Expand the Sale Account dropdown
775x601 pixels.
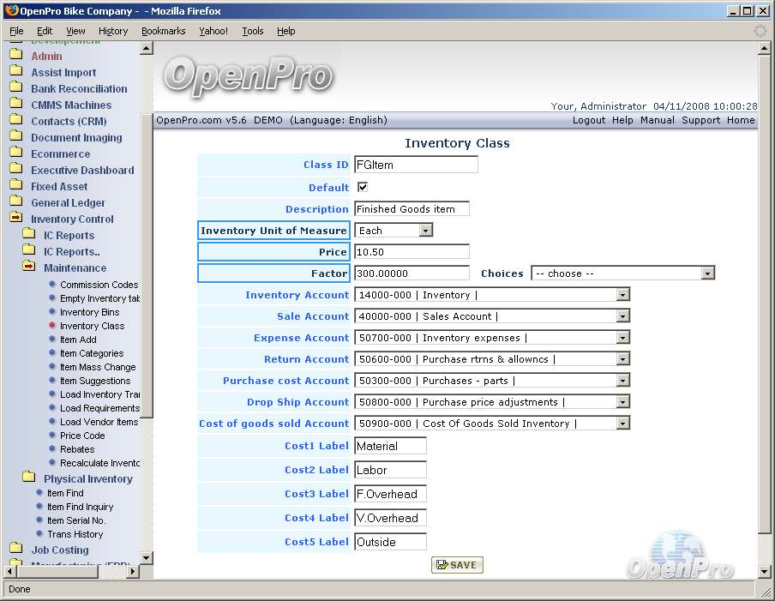(x=622, y=316)
